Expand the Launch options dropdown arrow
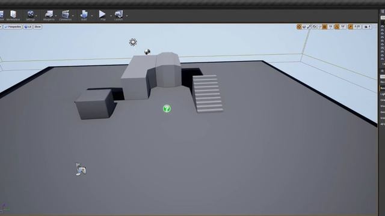The height and width of the screenshot is (216, 385). tap(127, 16)
